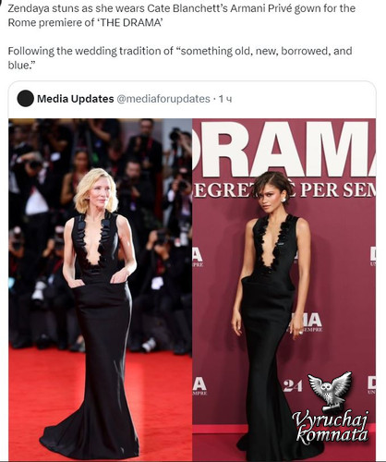Click the quoted tweet header row
This screenshot has width=386, height=462.
(192, 99)
